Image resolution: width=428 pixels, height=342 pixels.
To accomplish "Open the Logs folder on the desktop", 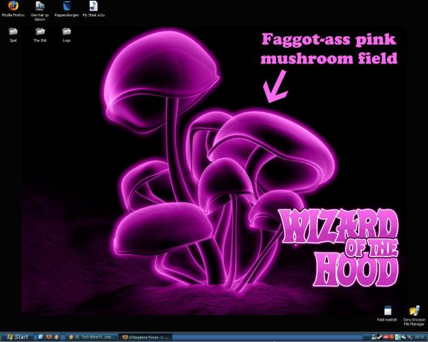I will (66, 32).
